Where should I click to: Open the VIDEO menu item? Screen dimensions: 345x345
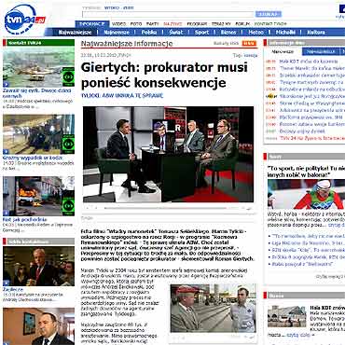(x=118, y=24)
